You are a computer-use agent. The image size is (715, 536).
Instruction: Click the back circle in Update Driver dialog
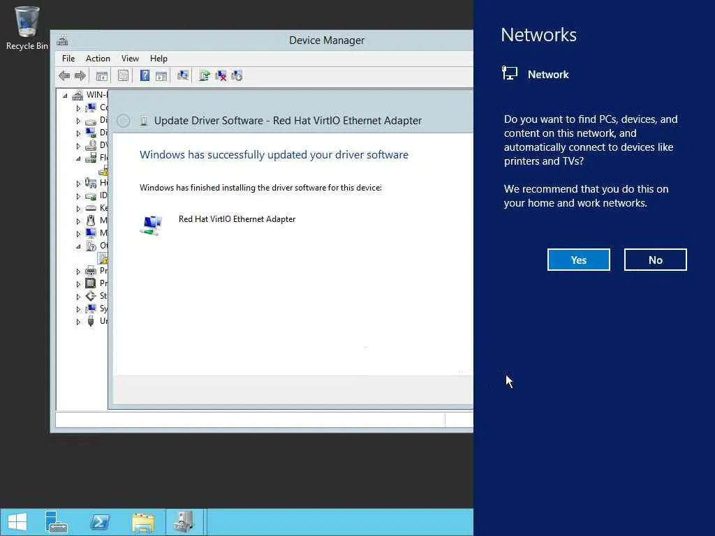123,121
